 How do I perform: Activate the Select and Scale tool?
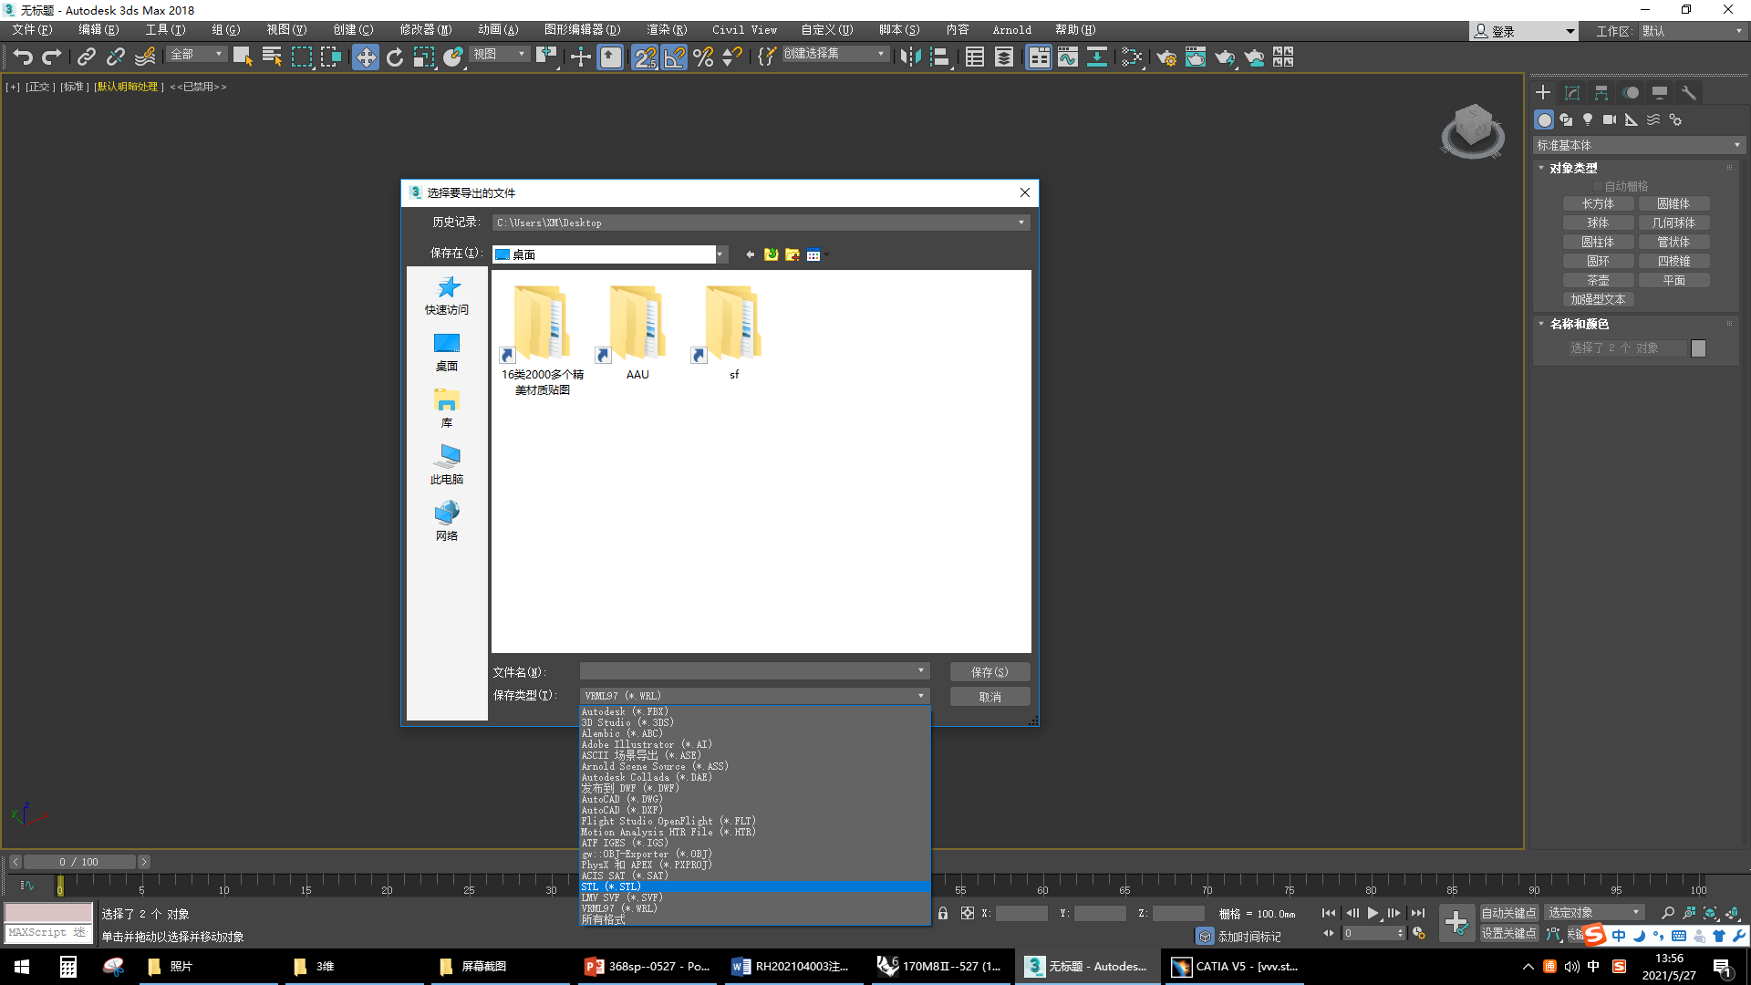coord(424,57)
